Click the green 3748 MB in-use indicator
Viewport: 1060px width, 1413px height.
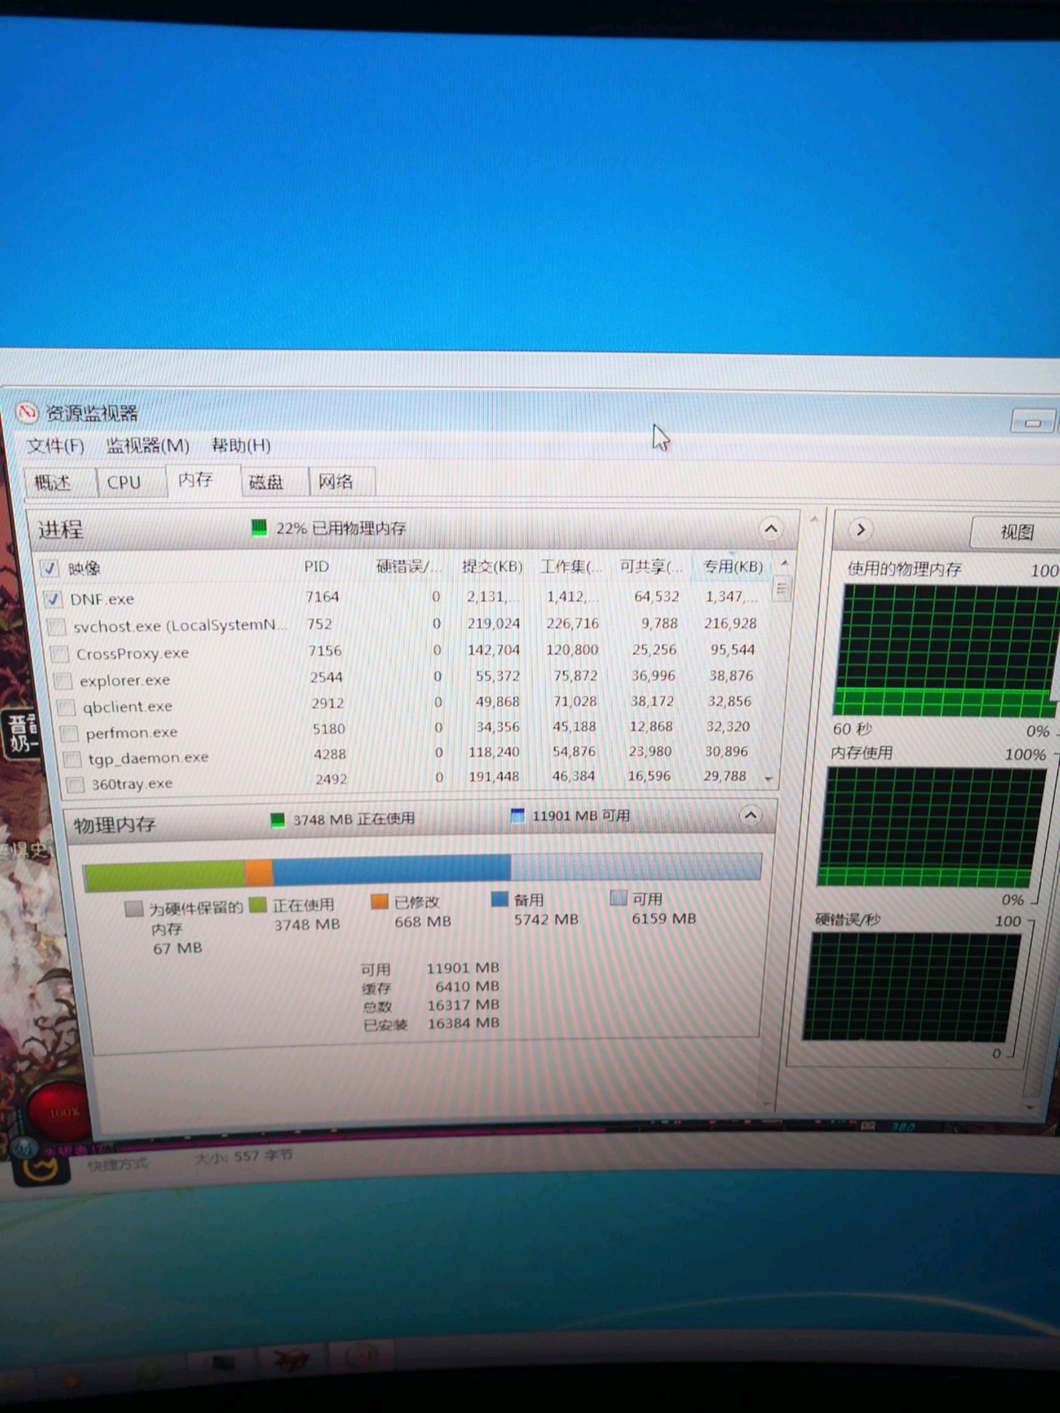point(277,820)
